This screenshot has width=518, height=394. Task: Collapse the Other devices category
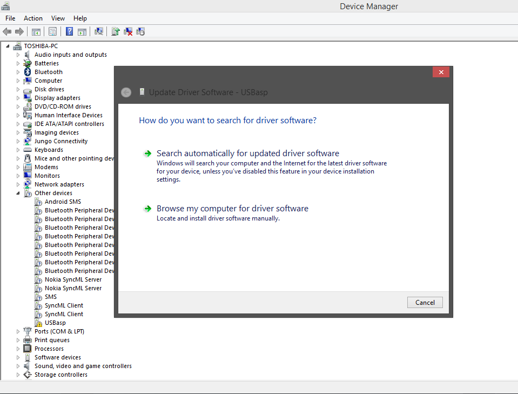point(18,193)
